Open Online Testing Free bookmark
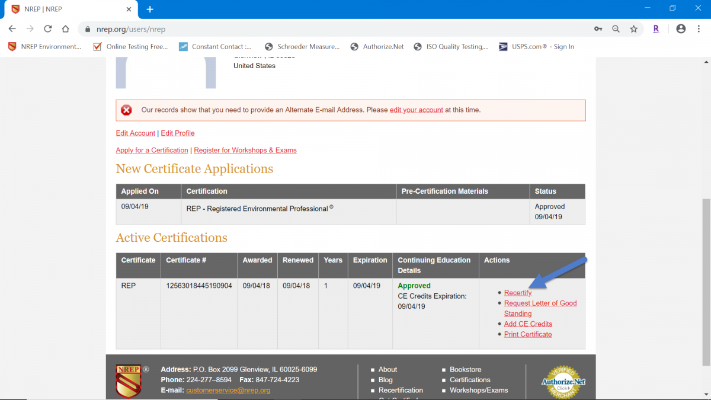The width and height of the screenshot is (711, 400). (131, 46)
